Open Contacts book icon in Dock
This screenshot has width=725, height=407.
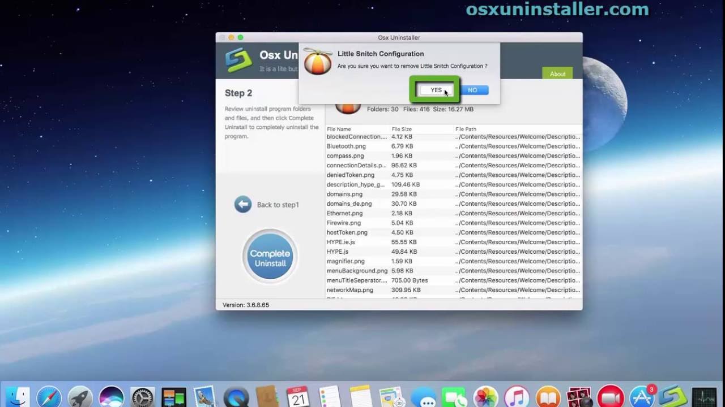click(x=267, y=397)
